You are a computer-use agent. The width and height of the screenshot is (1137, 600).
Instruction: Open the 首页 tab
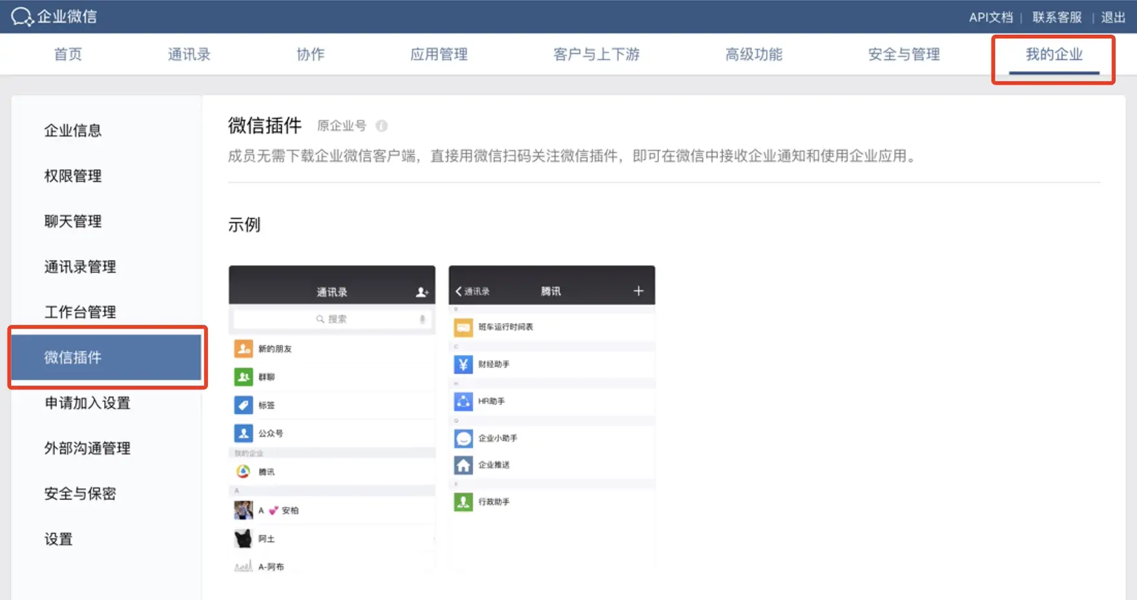coord(68,54)
